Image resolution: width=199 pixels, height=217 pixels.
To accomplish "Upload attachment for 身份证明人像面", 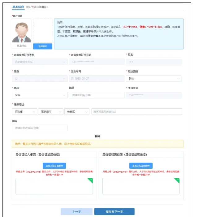I will click(54, 166).
